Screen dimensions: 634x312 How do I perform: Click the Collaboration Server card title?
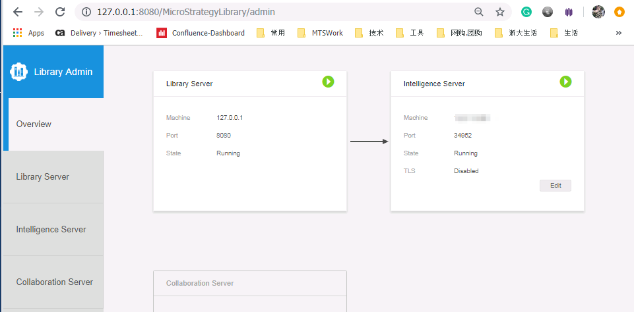pyautogui.click(x=200, y=283)
